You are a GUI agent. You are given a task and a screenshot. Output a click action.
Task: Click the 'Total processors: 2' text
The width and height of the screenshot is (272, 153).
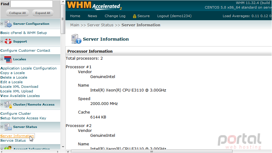pos(84,58)
